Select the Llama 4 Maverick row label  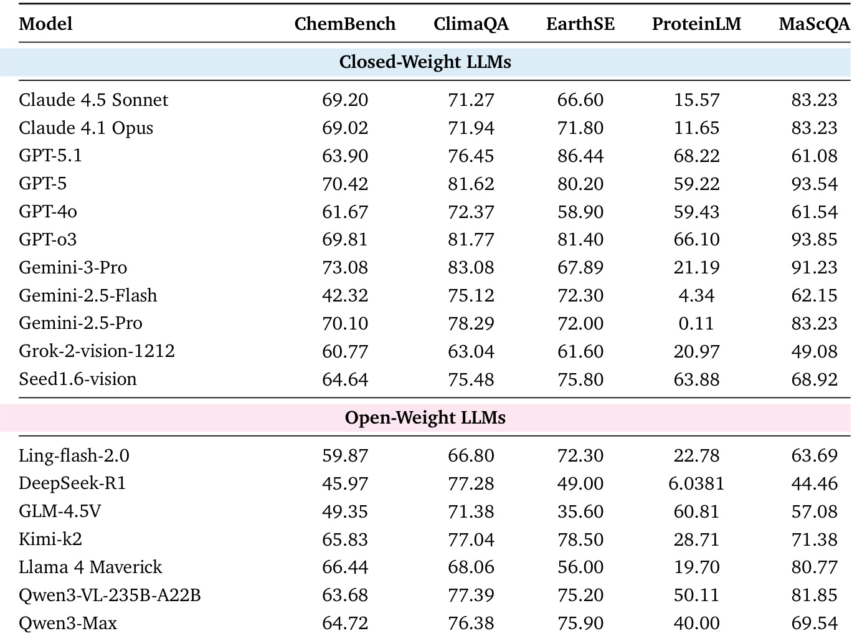90,567
